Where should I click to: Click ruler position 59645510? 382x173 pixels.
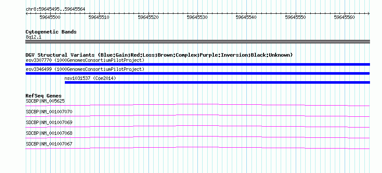[99, 17]
